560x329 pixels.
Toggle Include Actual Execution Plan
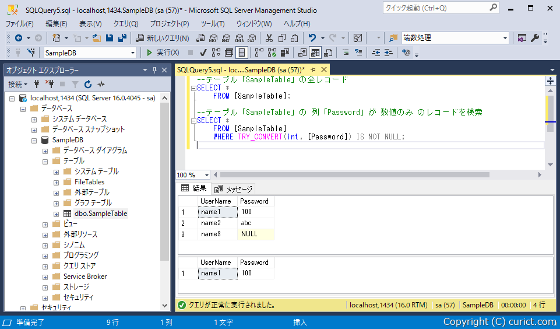click(x=259, y=53)
